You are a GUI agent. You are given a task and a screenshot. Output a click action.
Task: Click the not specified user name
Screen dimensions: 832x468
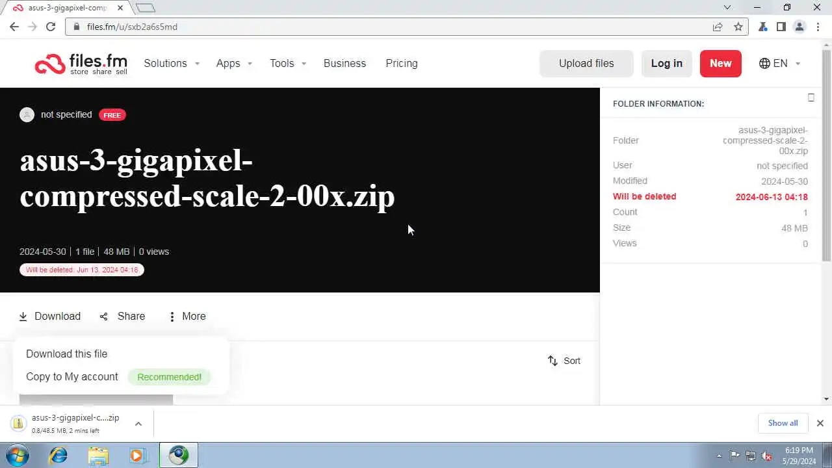(x=66, y=114)
